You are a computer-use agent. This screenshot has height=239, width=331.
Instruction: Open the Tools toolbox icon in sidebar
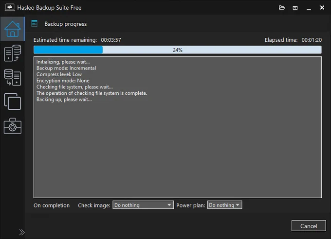click(13, 126)
